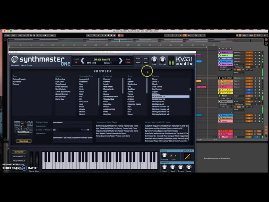Click the SynthMaster swirl logo icon
This screenshot has height=202, width=269.
15,59
